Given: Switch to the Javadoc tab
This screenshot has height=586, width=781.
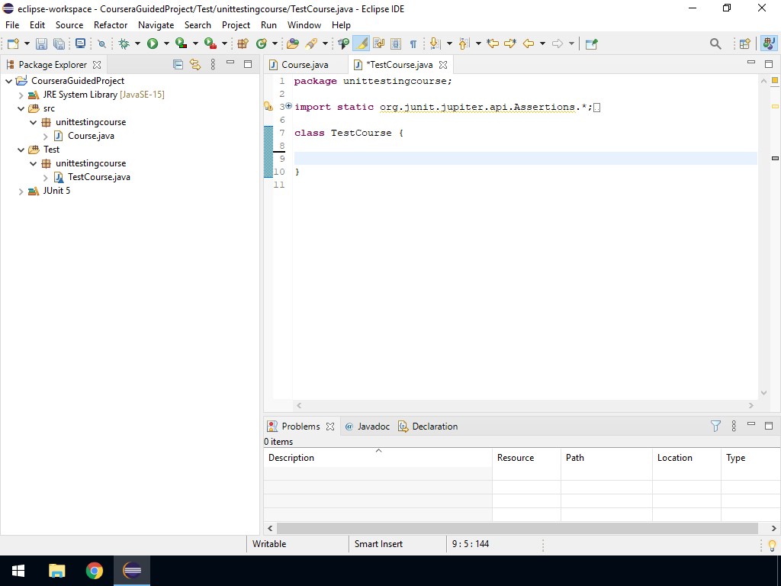Looking at the screenshot, I should click(x=373, y=427).
